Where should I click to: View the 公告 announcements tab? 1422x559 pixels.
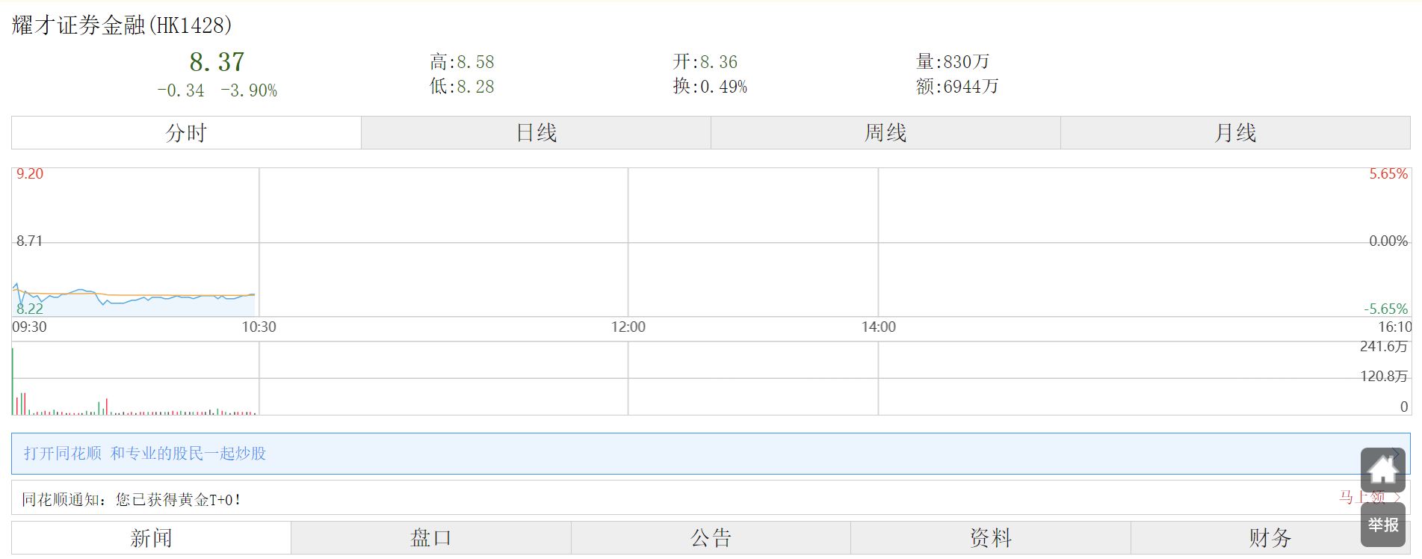(x=711, y=538)
